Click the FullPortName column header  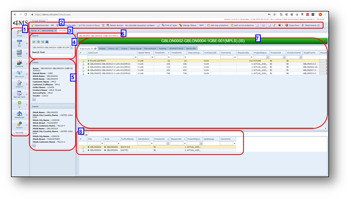coord(128,139)
